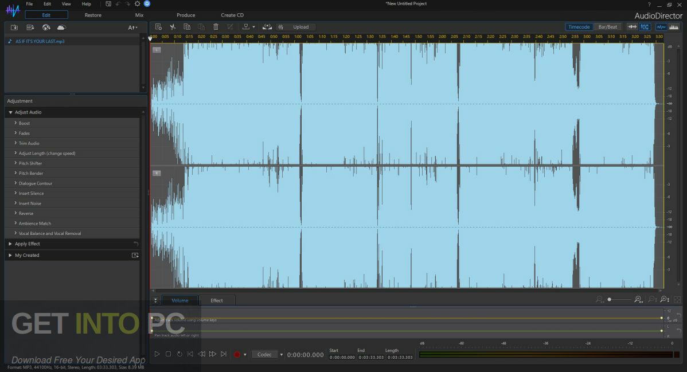687x372 pixels.
Task: Toggle the right channel R button
Action: pyautogui.click(x=157, y=173)
